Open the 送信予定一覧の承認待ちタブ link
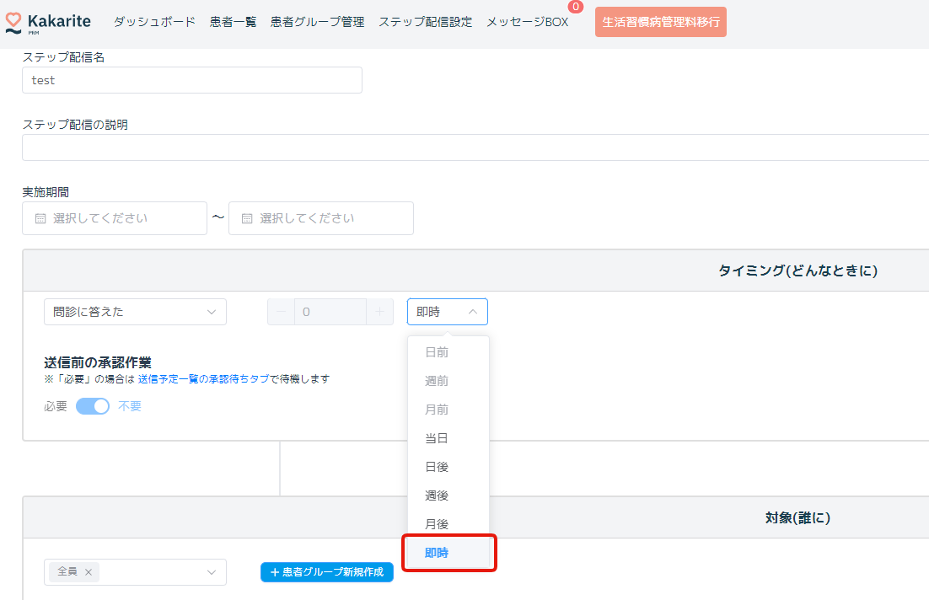 tap(202, 379)
